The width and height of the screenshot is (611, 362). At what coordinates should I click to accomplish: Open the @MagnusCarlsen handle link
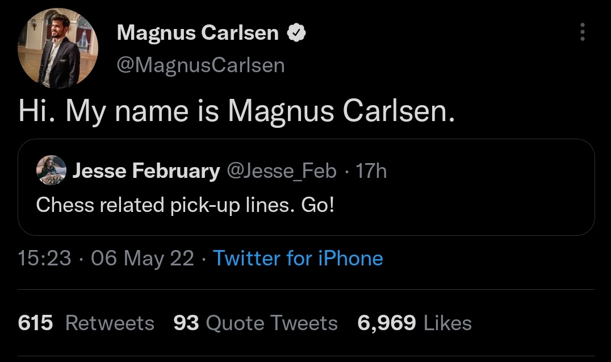tap(200, 65)
